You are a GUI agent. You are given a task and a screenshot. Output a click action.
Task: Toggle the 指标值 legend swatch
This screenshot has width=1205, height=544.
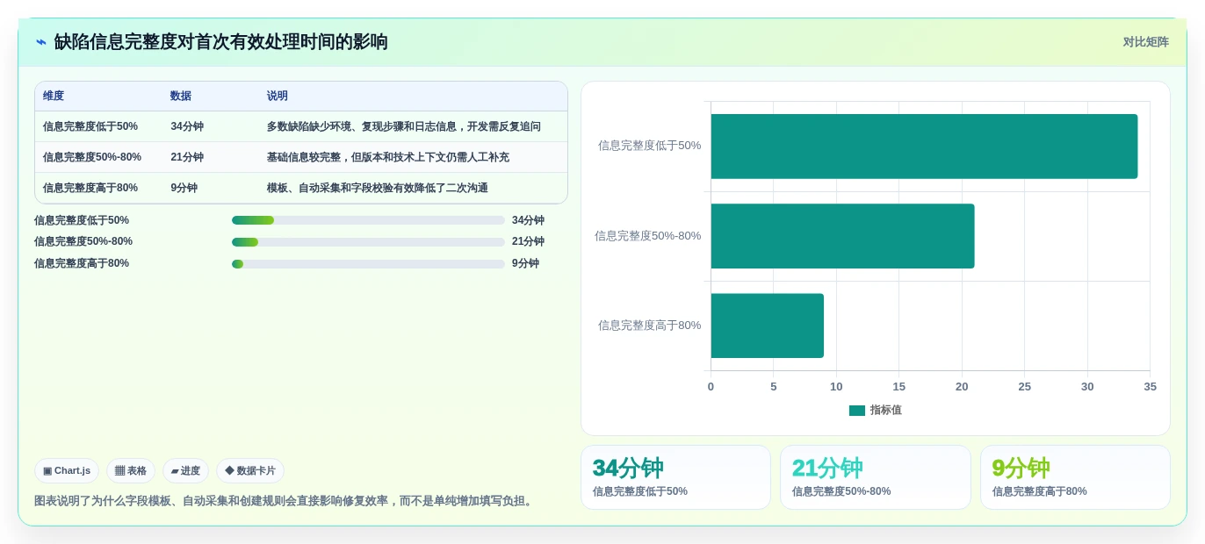(857, 411)
